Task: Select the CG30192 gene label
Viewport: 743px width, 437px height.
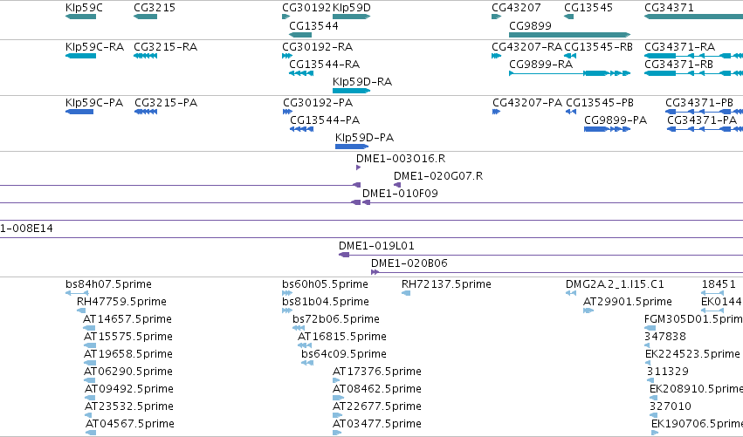Action: pos(306,8)
